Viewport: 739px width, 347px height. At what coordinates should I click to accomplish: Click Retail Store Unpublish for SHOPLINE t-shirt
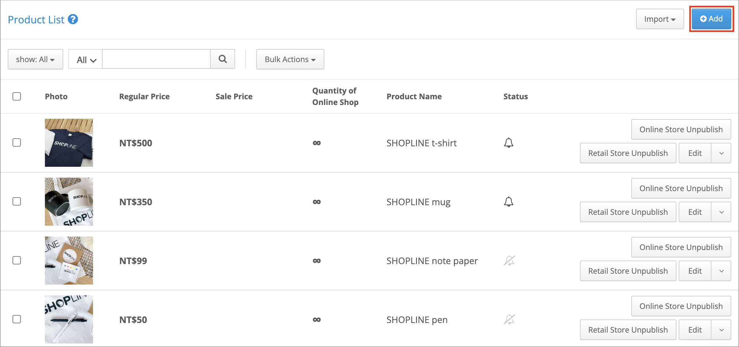click(x=628, y=153)
